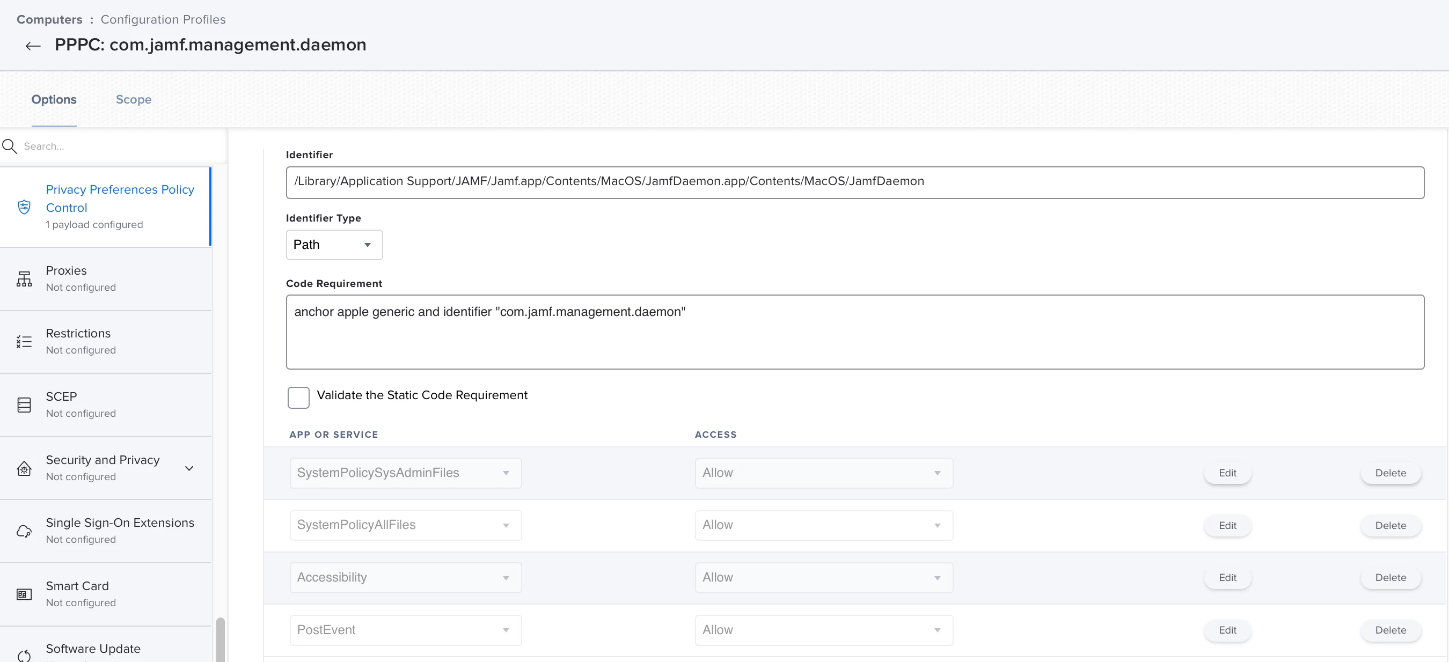Open the SystemPolicySysAdminFiles service dropdown
The image size is (1449, 662).
pyautogui.click(x=406, y=473)
